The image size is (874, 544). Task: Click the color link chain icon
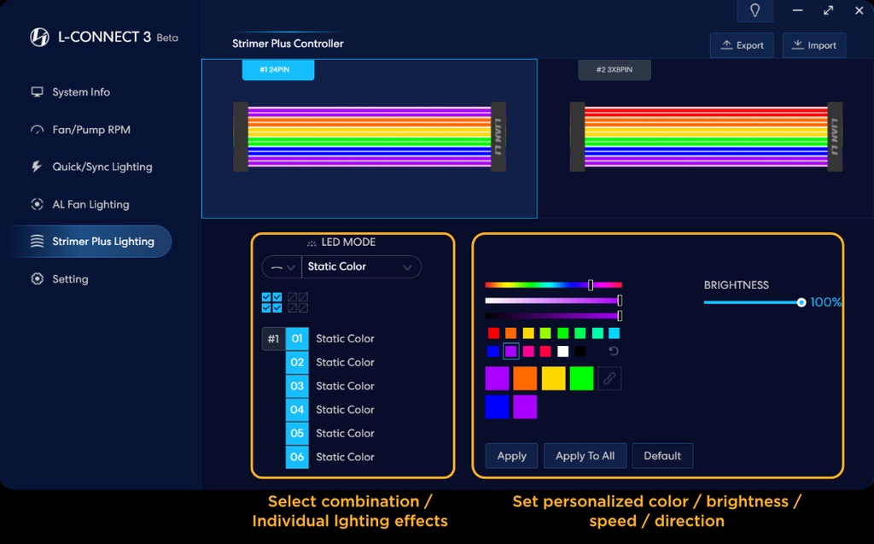point(609,378)
